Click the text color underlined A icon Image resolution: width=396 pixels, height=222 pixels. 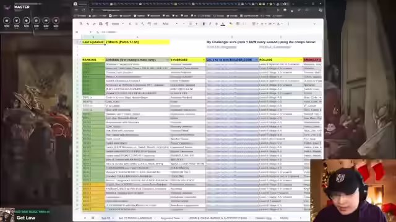tap(223, 24)
